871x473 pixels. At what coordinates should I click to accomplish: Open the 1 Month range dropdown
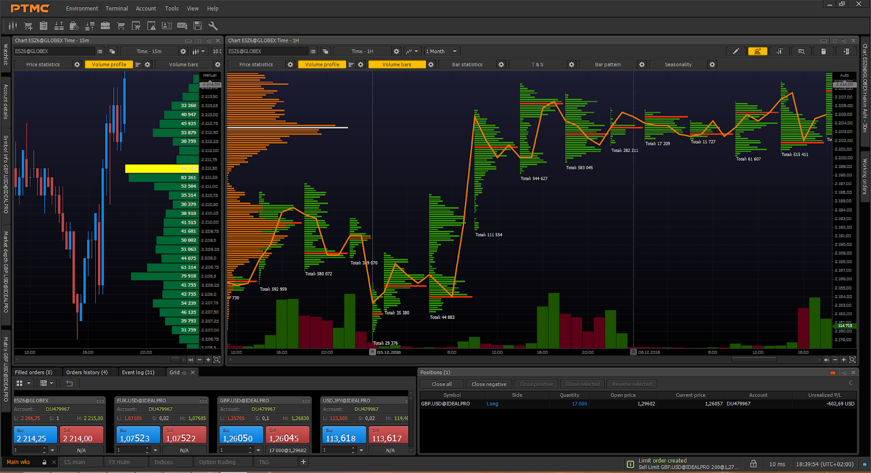point(442,51)
